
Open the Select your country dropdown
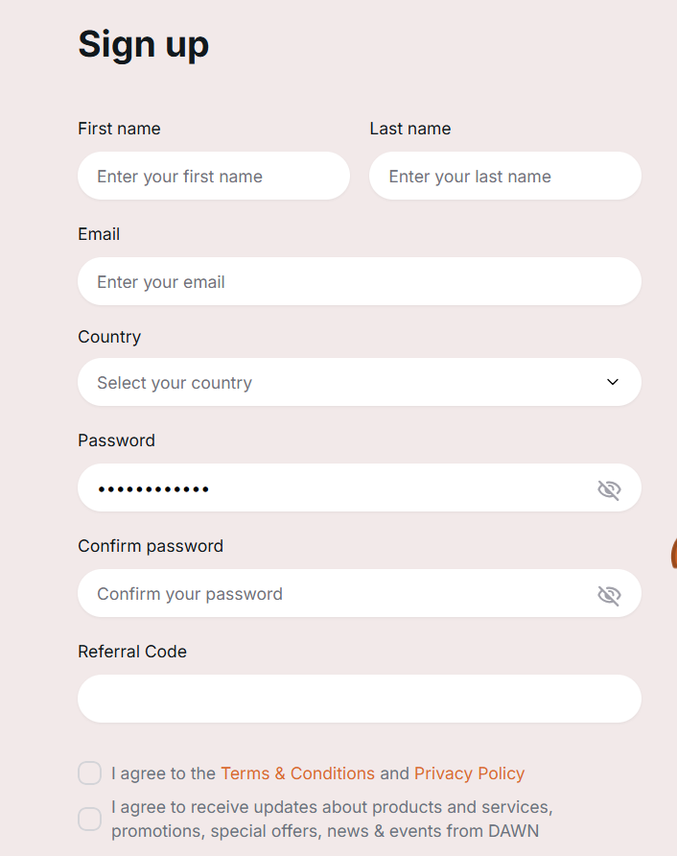360,382
